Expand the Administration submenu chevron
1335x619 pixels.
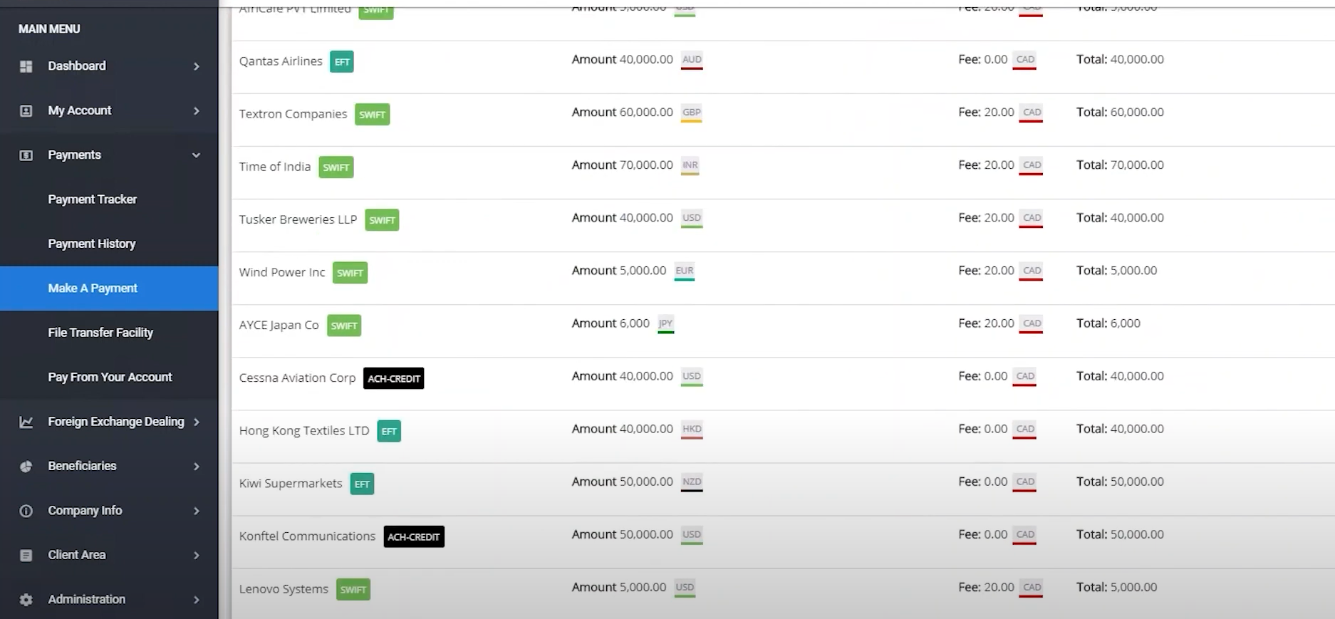[x=196, y=600]
